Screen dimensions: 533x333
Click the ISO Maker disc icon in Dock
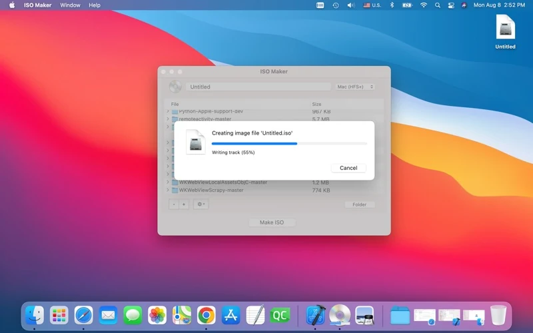(x=340, y=315)
